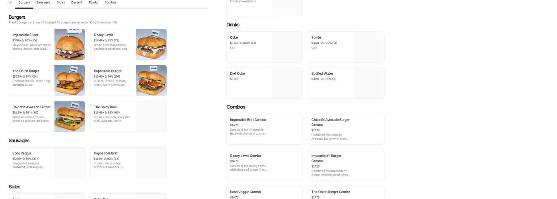
Task: Go to the Sides tab
Action: pos(61,2)
